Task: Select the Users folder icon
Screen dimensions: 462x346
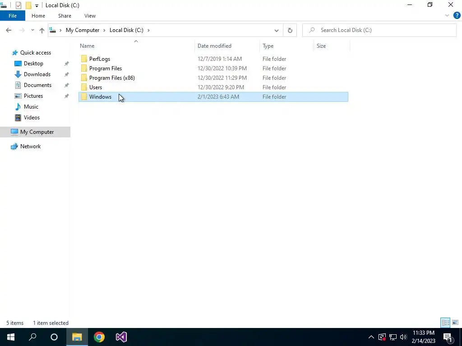Action: pos(84,87)
